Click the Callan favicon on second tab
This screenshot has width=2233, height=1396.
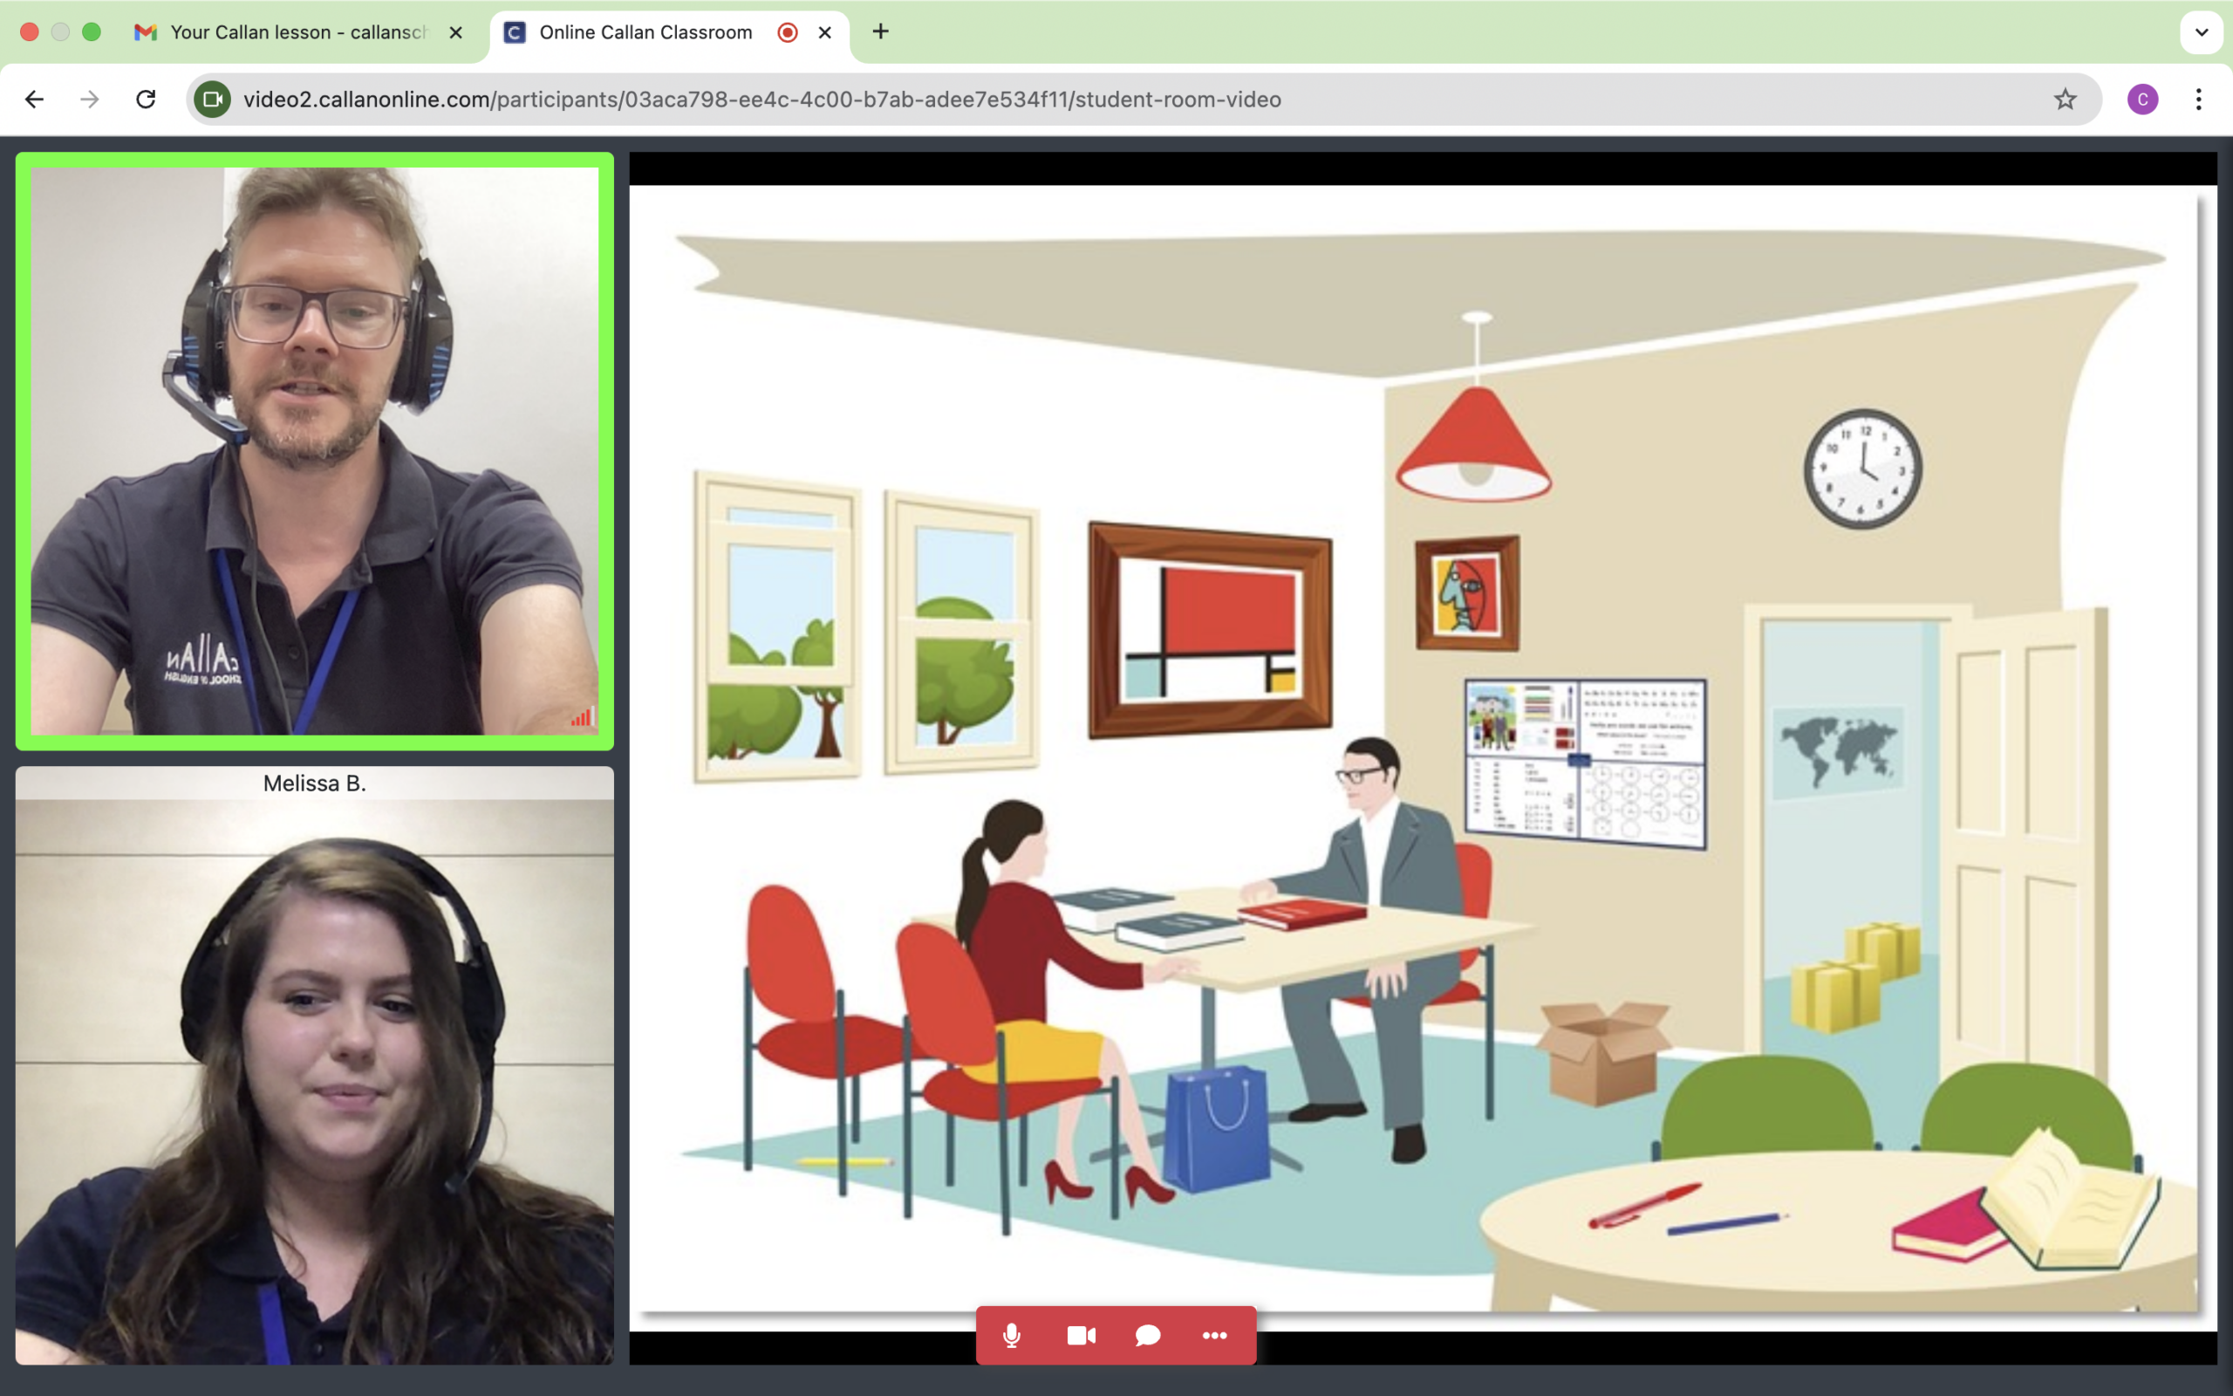(x=515, y=32)
